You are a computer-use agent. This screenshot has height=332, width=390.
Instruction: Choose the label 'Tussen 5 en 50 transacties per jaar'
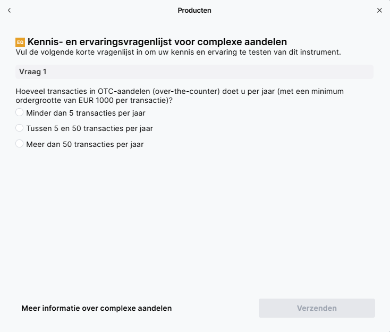tap(90, 129)
